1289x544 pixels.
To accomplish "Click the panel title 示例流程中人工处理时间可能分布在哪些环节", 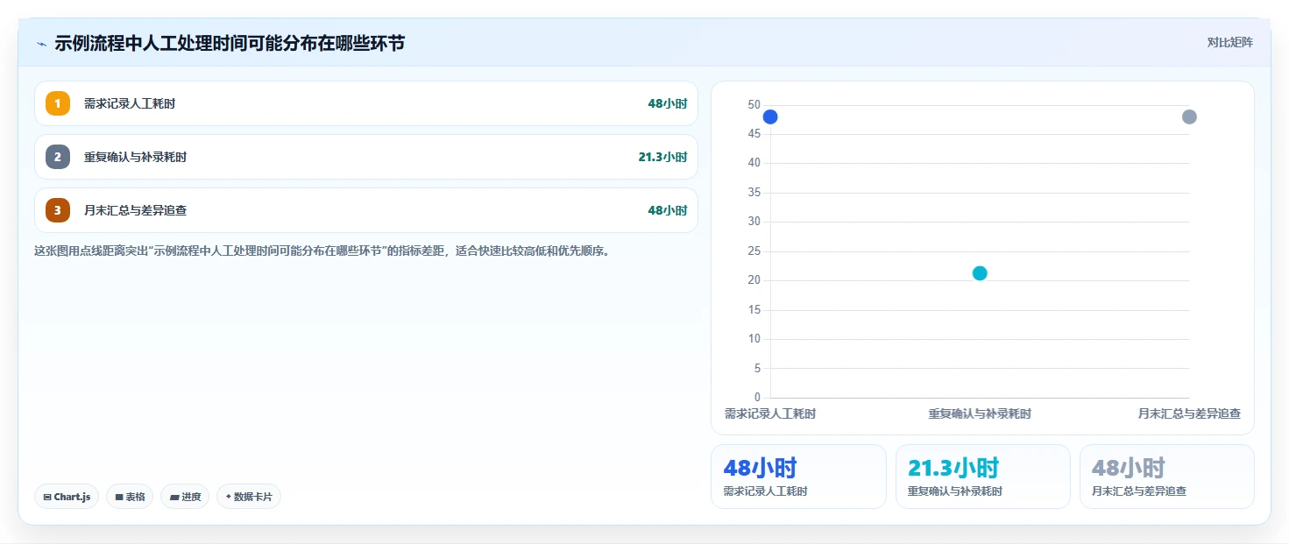I will tap(230, 43).
